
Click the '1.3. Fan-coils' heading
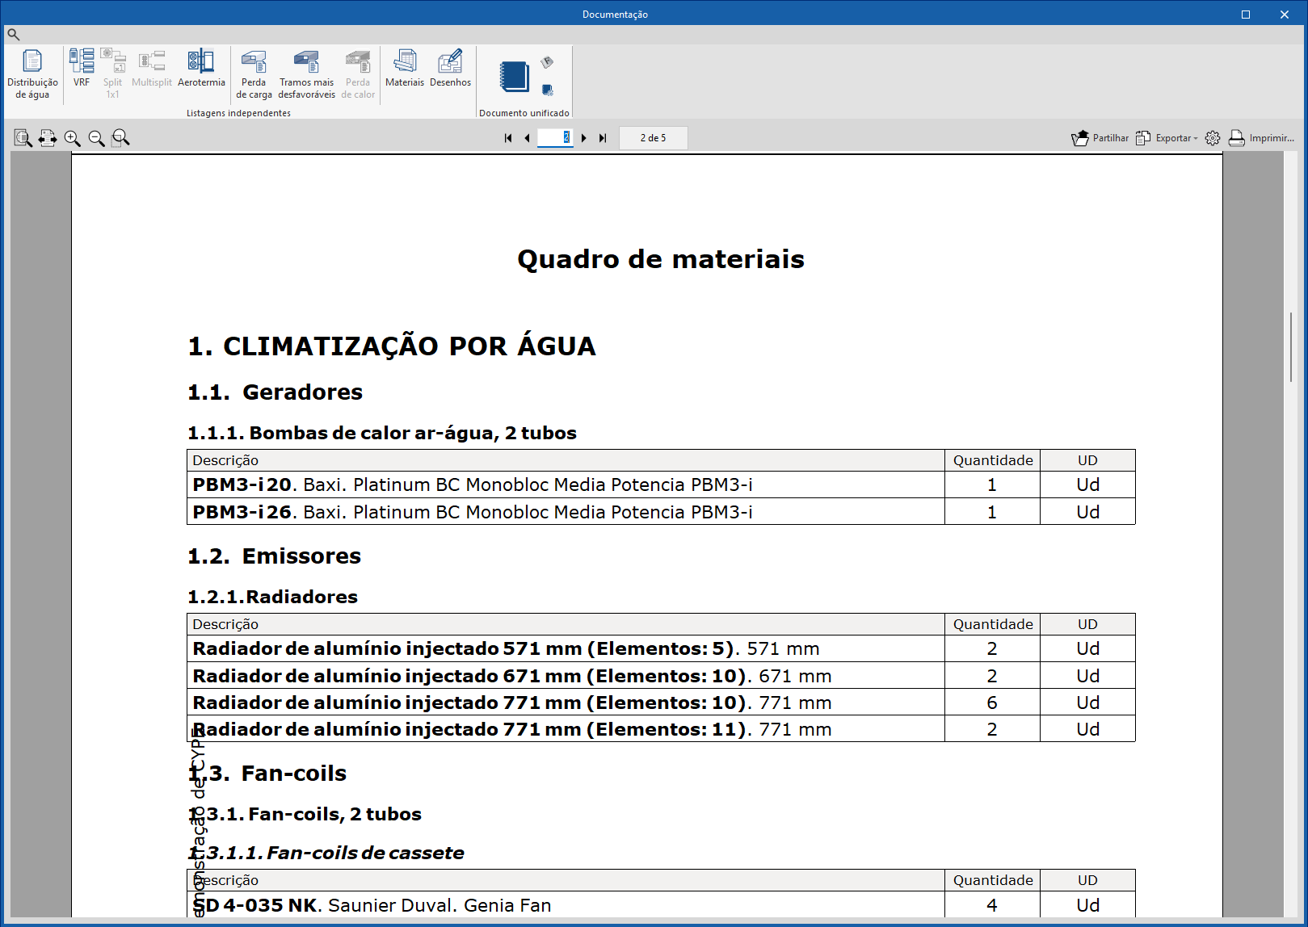point(267,774)
